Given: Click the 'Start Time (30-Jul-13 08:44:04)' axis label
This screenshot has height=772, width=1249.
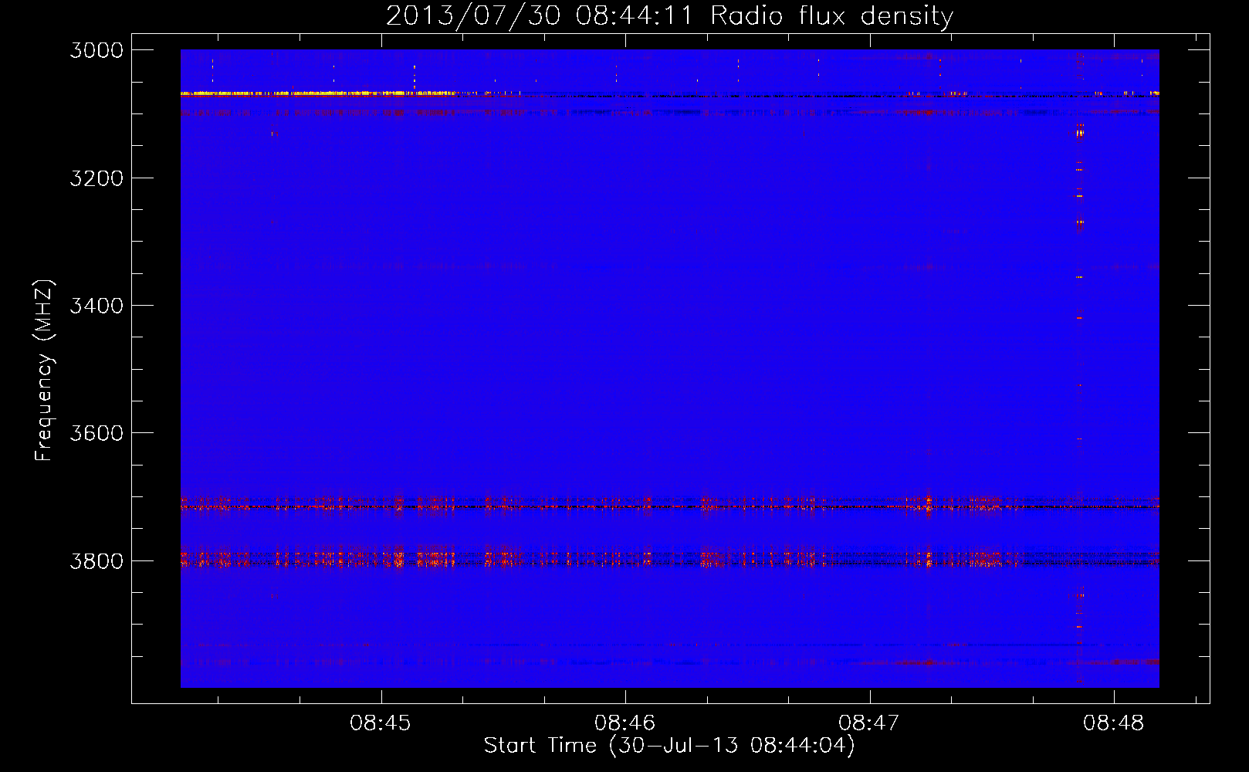Looking at the screenshot, I should tap(669, 746).
